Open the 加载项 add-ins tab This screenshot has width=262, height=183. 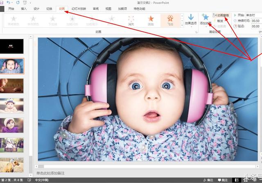(x=122, y=9)
